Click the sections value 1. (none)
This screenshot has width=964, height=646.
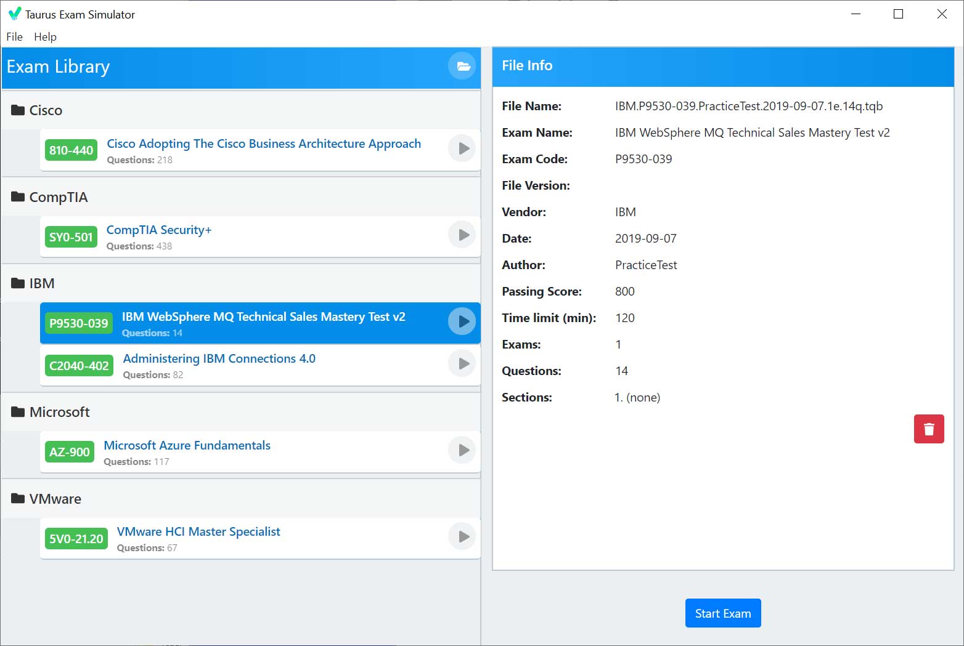(x=637, y=397)
